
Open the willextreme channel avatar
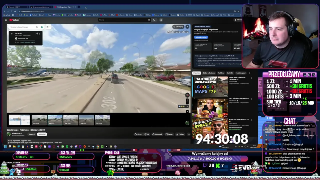(x=8, y=134)
